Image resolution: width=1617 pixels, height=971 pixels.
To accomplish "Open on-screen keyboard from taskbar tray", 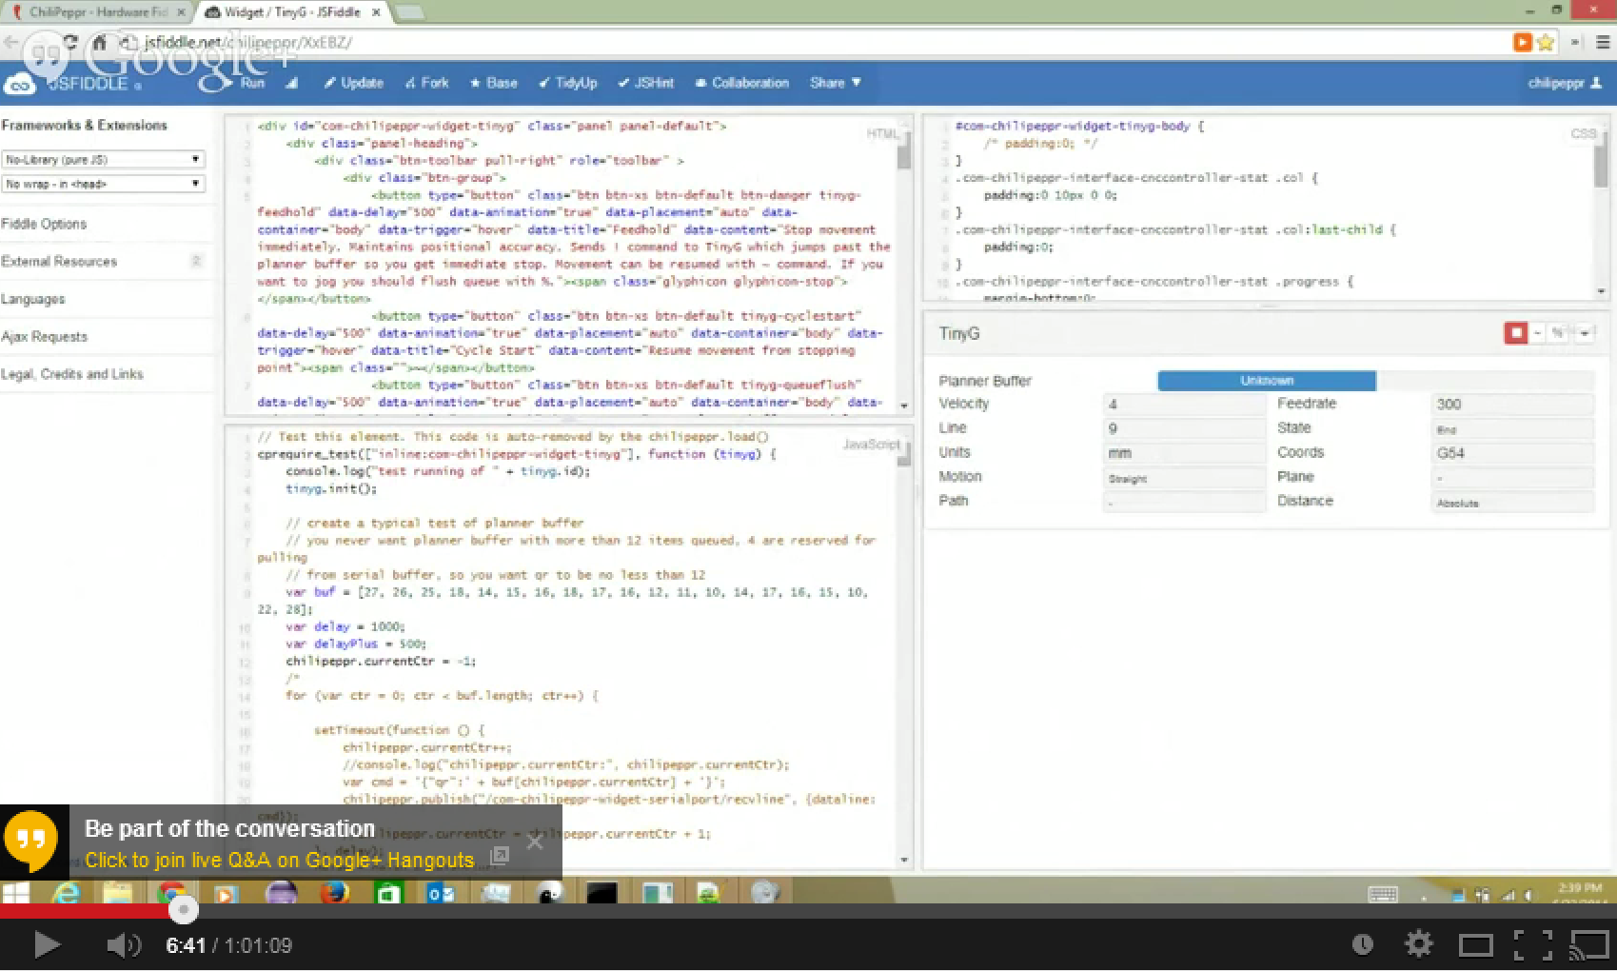I will point(1382,894).
